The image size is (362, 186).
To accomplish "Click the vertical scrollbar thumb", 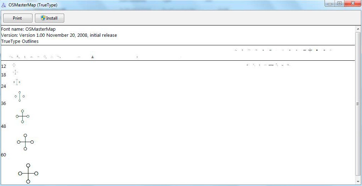I will click(x=358, y=104).
